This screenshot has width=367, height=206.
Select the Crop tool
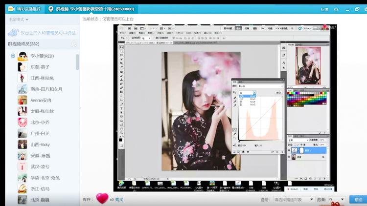click(121, 63)
